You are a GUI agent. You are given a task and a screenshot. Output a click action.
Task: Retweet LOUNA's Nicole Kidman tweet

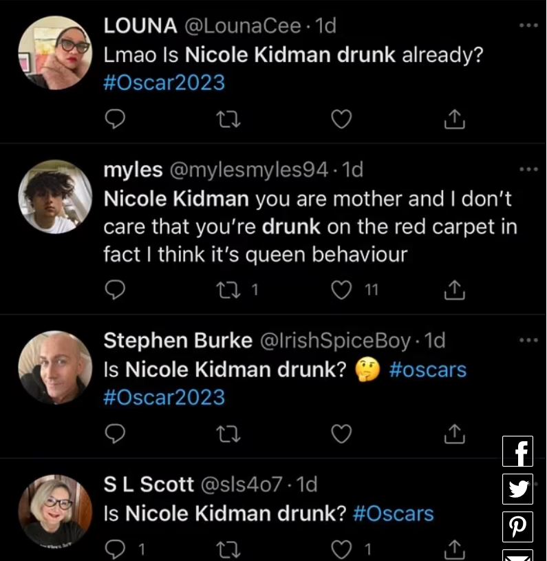click(x=226, y=120)
